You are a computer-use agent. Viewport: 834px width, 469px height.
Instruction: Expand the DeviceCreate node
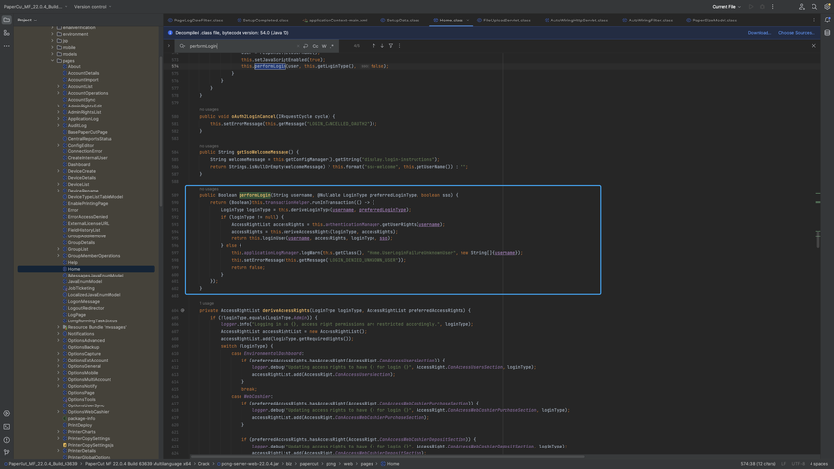[x=58, y=171]
